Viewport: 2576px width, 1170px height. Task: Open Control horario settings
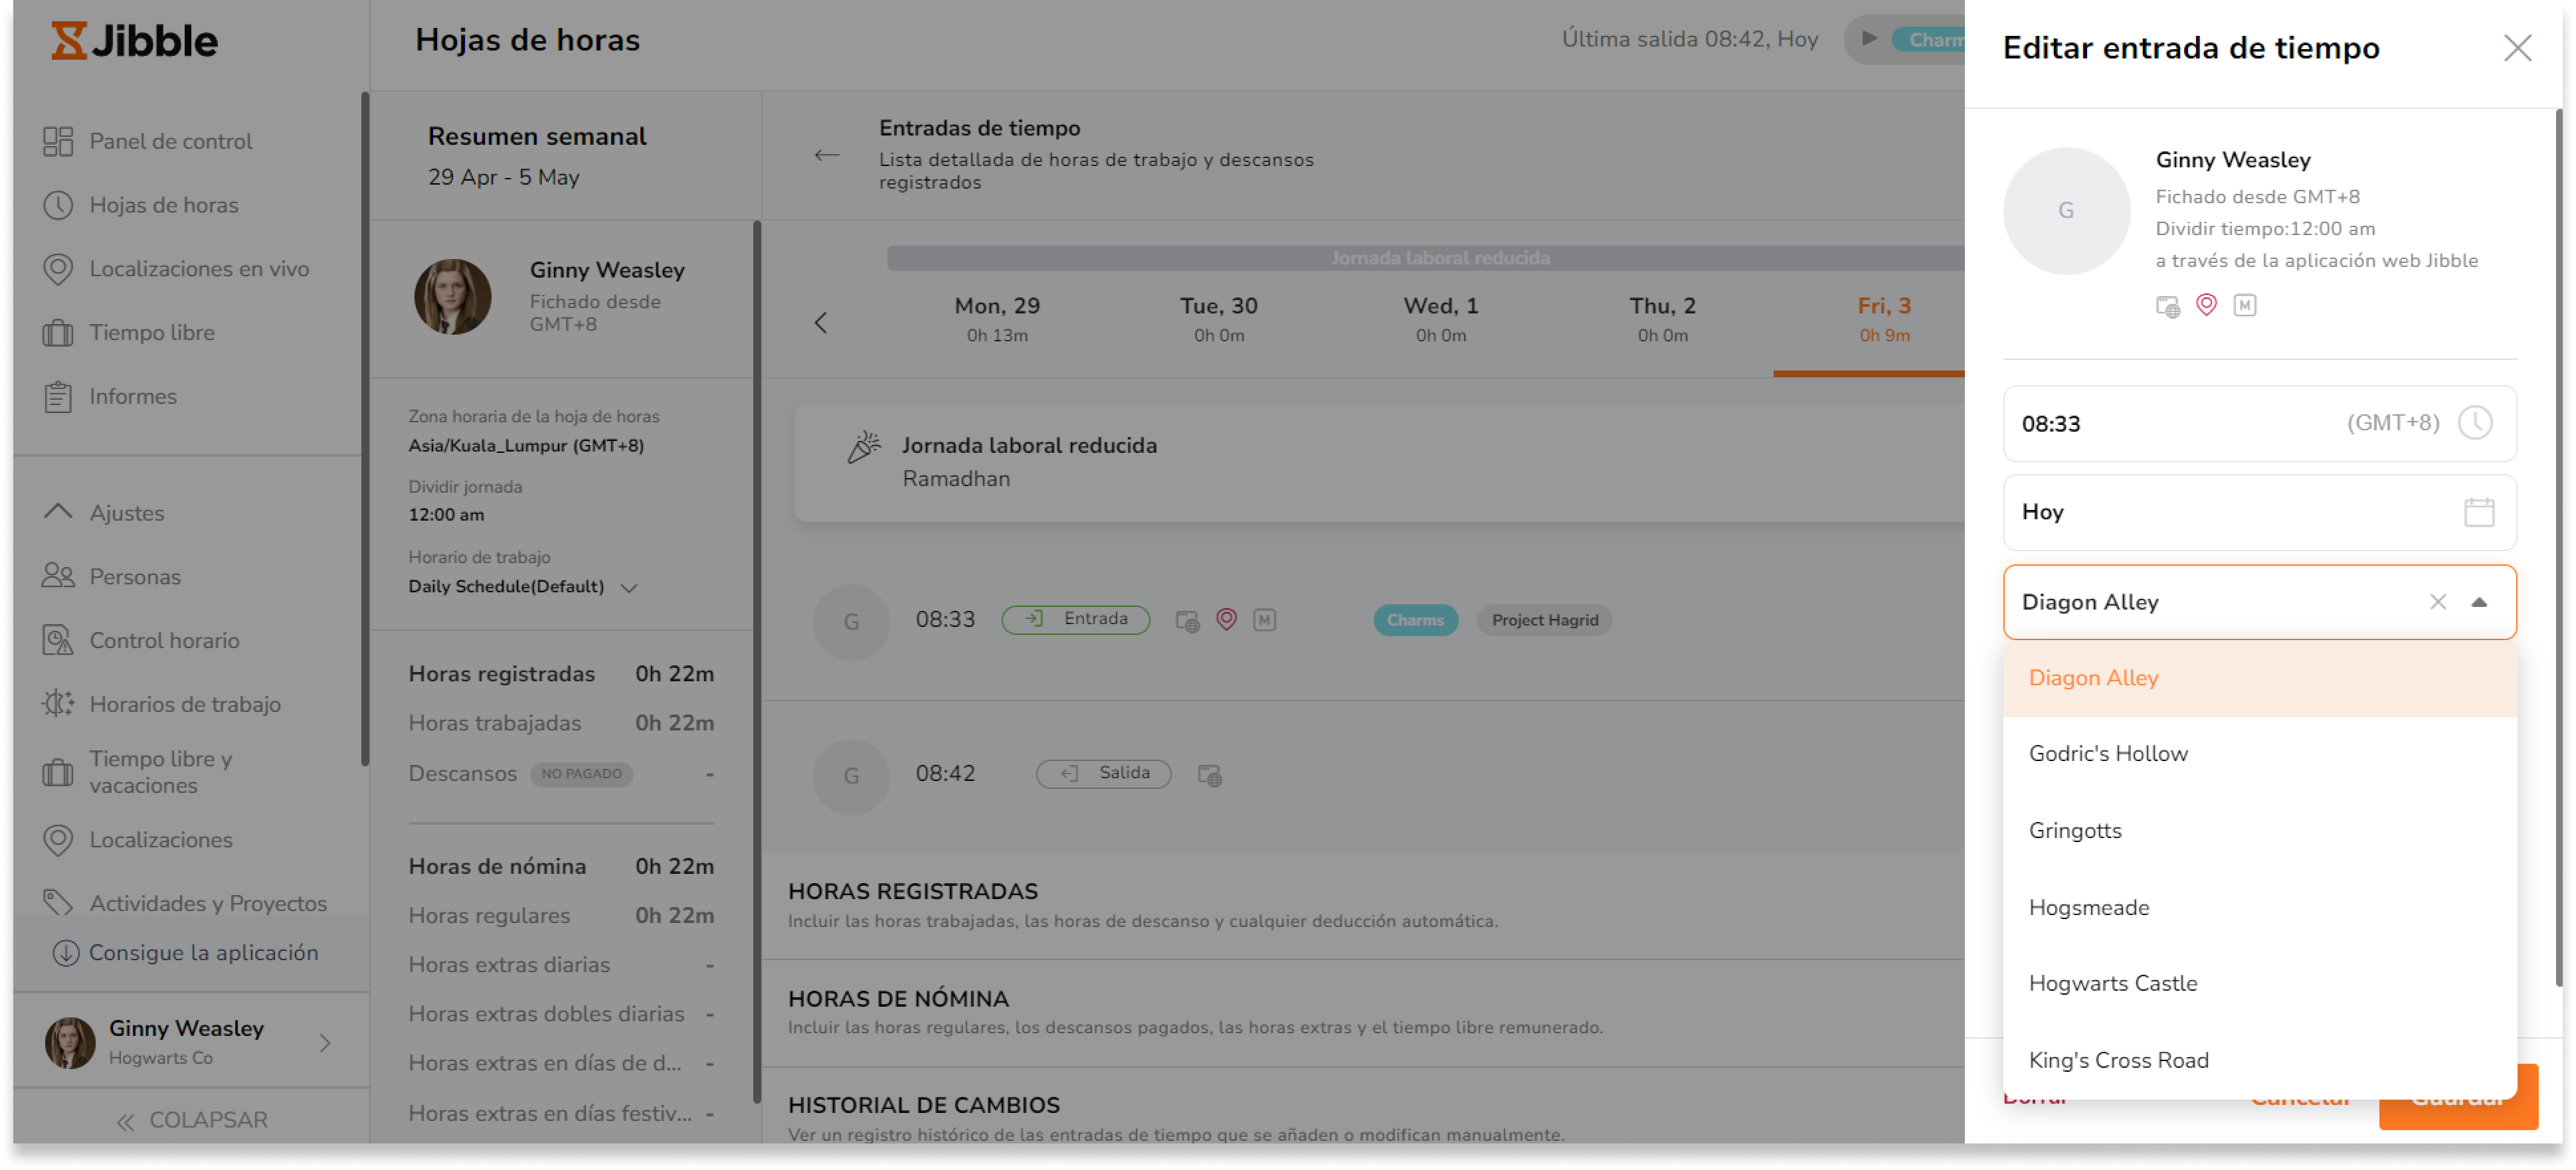coord(164,641)
